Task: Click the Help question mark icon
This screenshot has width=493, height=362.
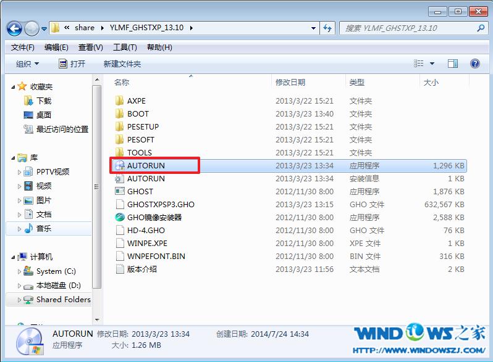Action: (474, 64)
